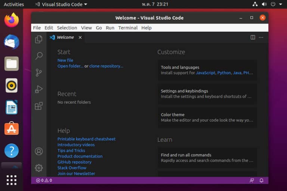The image size is (287, 191).
Task: Launch Rhythmbox from the dock
Action: (x=12, y=85)
